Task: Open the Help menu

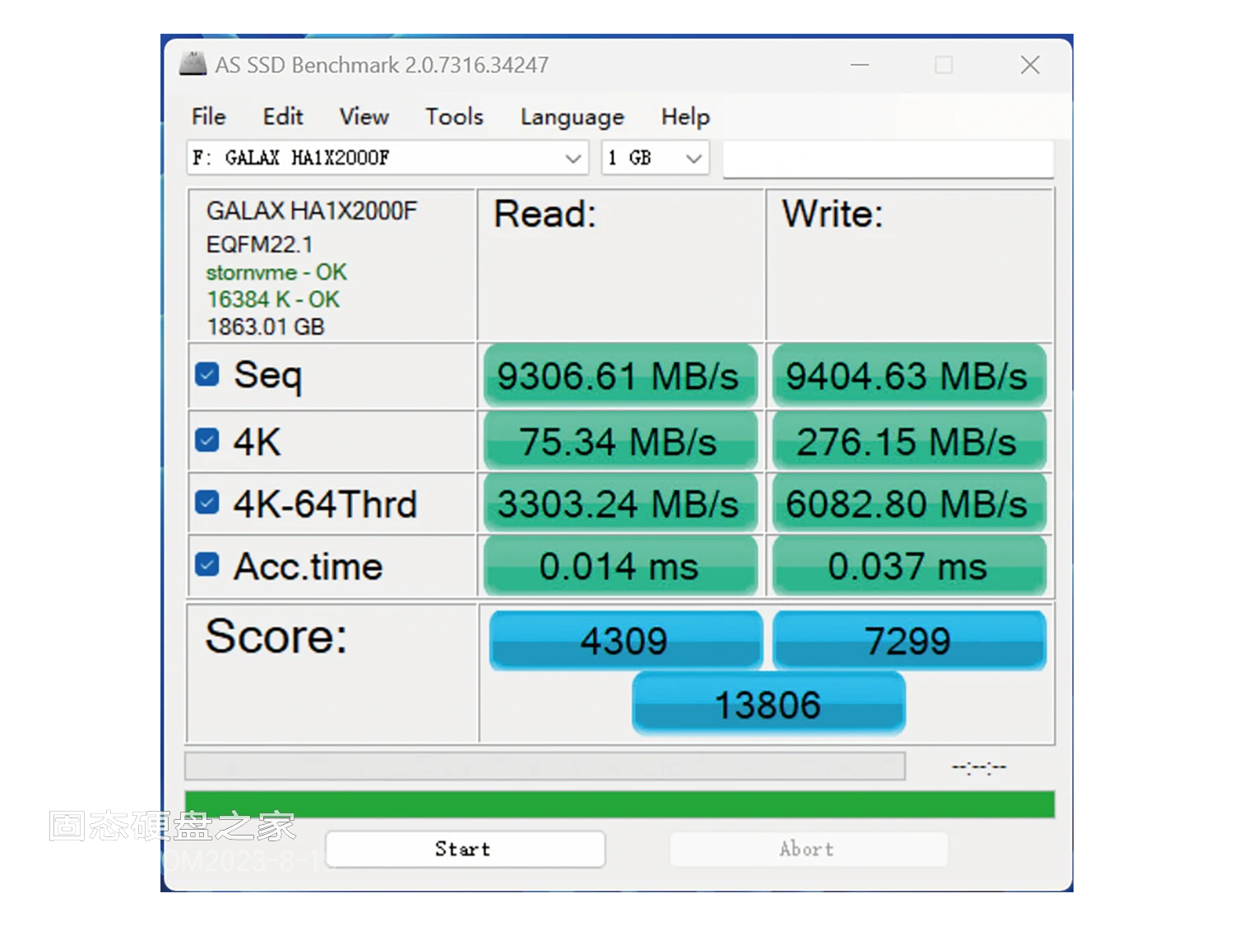Action: coord(685,117)
